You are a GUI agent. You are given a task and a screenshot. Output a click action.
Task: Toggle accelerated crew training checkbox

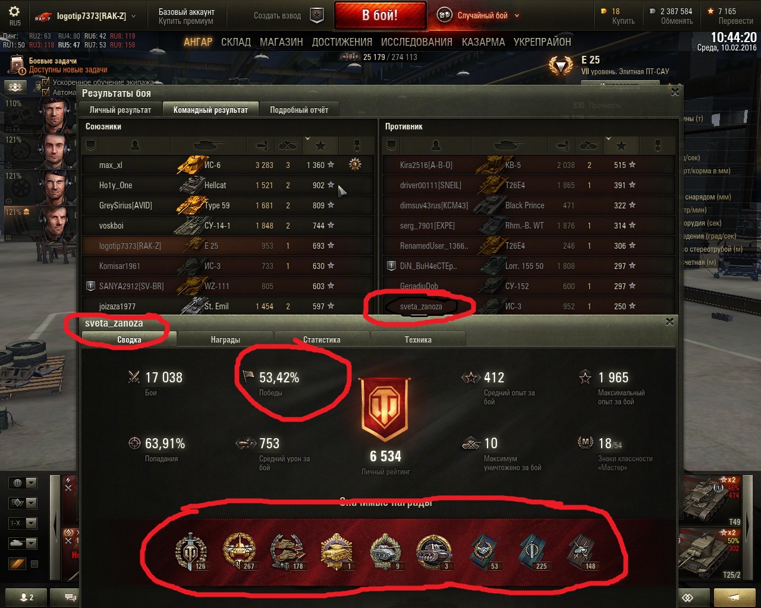pos(46,83)
